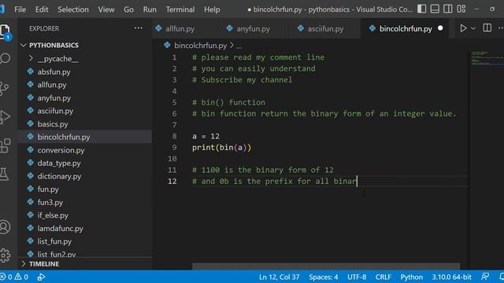The image size is (504, 283).
Task: Open the Terminal menu
Action: [x=180, y=9]
